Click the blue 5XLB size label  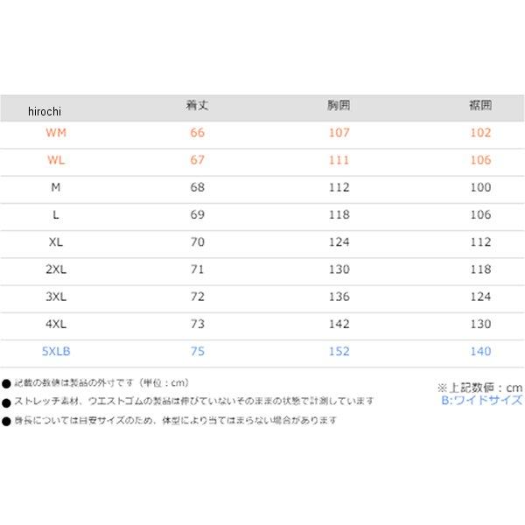click(56, 351)
